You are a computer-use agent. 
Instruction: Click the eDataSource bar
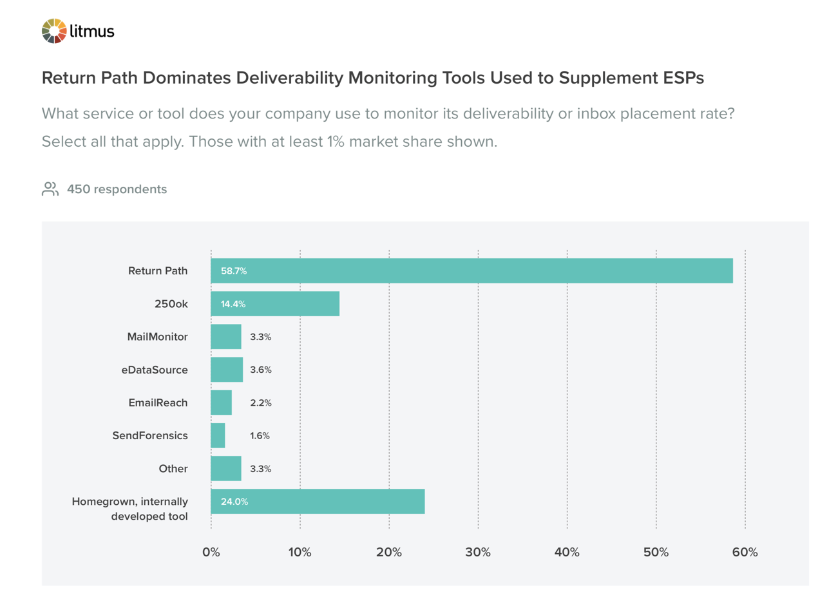pos(227,370)
